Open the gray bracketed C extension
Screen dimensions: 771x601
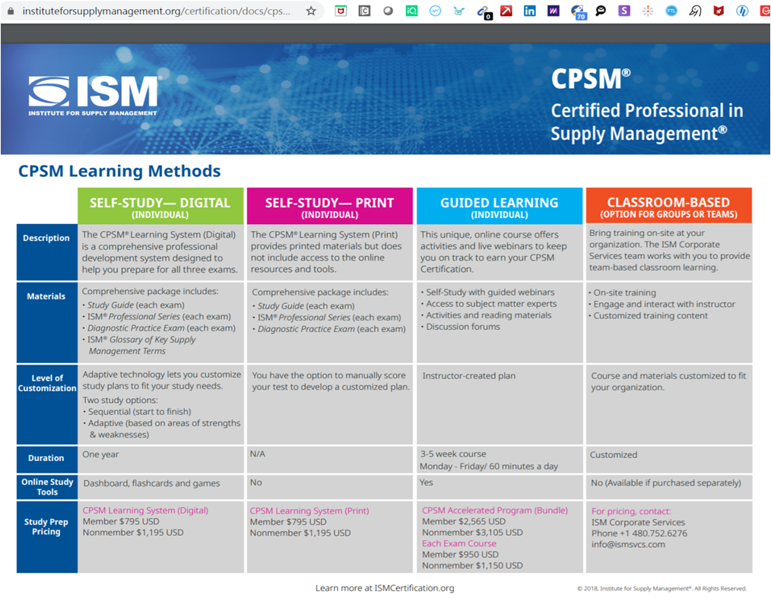tap(364, 11)
